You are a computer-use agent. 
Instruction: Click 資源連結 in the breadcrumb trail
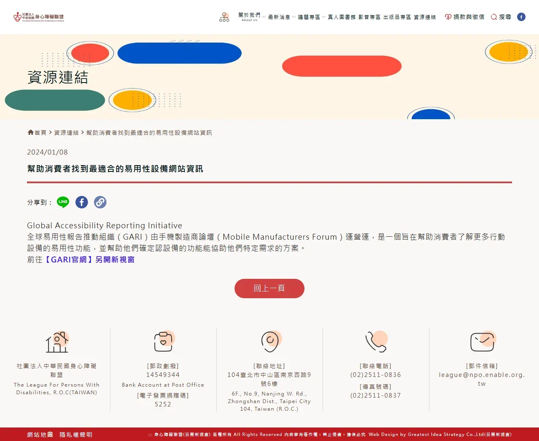(66, 132)
